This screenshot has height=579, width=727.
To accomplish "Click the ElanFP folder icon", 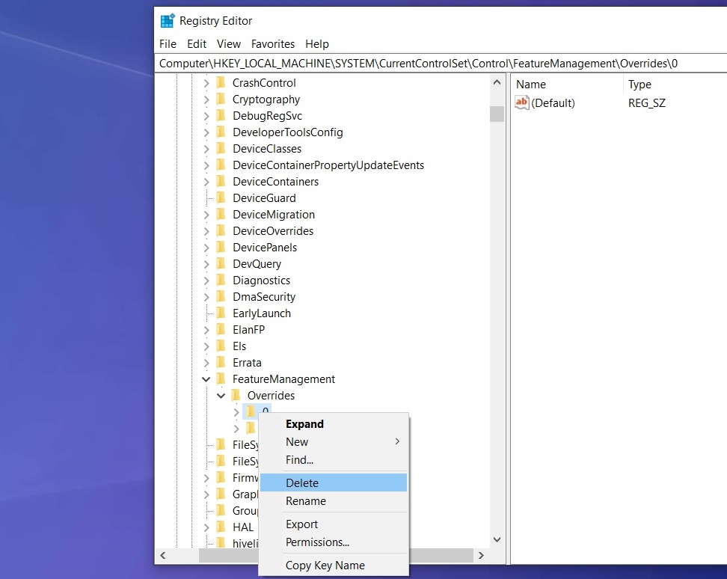I will click(x=221, y=330).
